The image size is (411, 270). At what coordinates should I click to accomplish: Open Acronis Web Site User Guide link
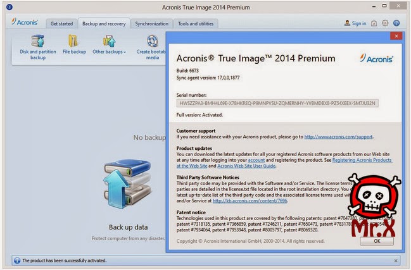click(x=246, y=166)
